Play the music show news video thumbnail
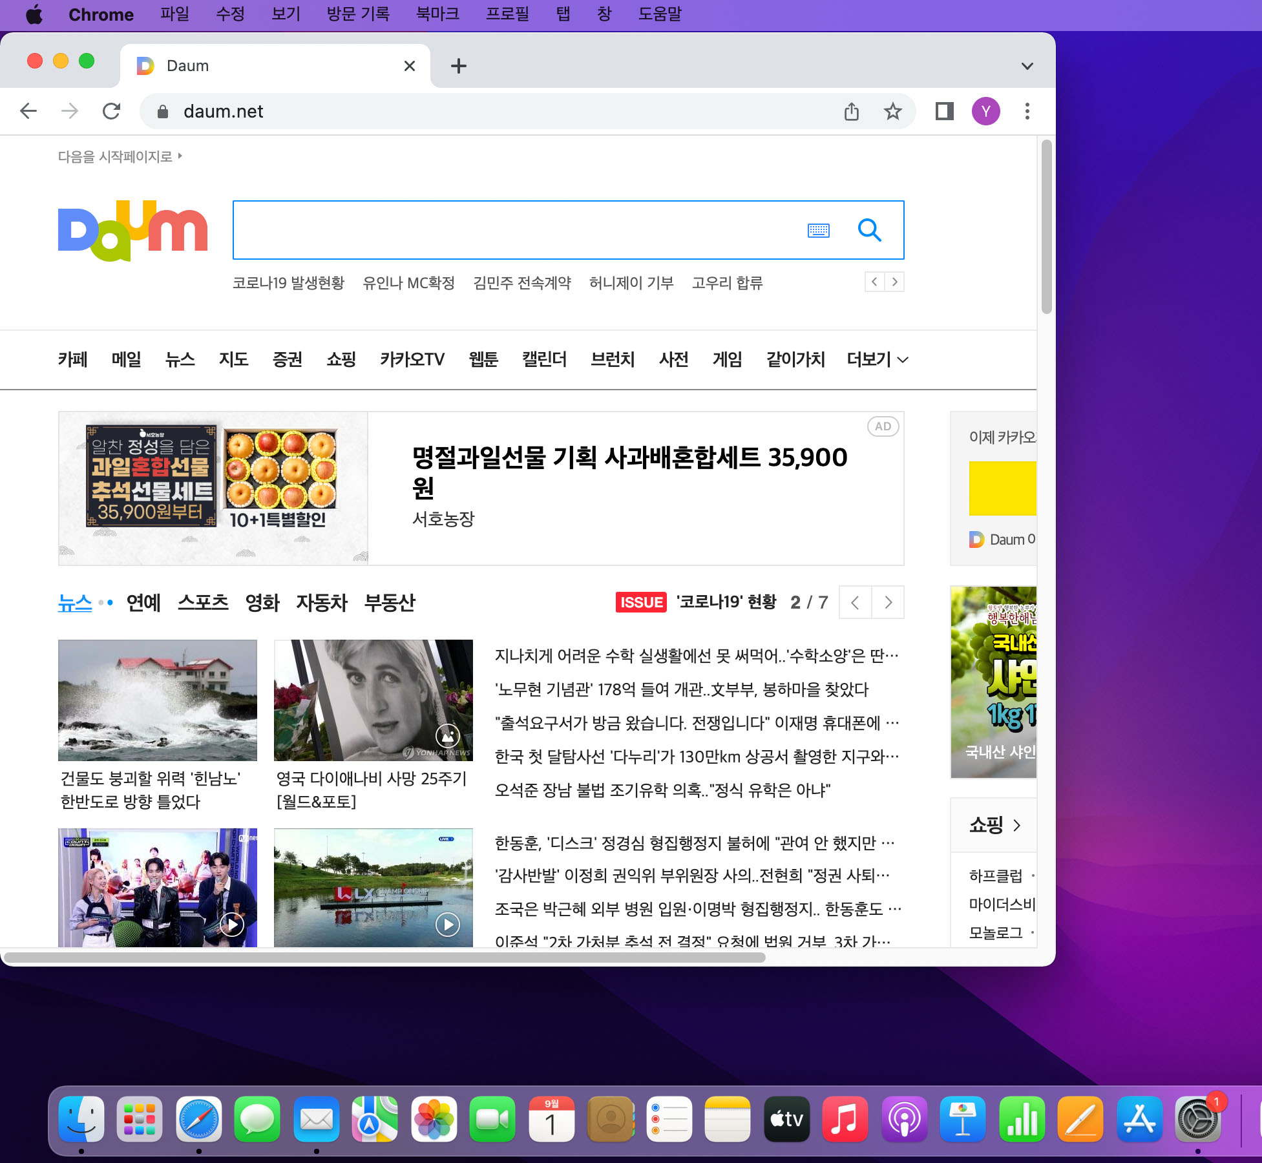The width and height of the screenshot is (1262, 1163). coord(231,924)
